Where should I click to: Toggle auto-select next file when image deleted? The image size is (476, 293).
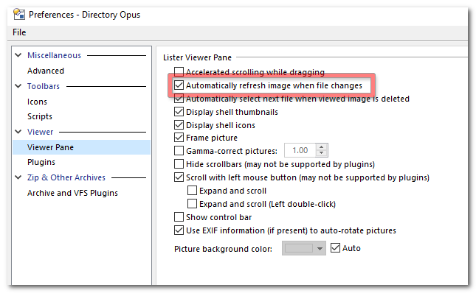pyautogui.click(x=179, y=99)
